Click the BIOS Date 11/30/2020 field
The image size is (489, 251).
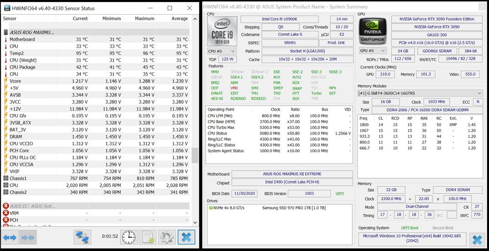point(245,193)
